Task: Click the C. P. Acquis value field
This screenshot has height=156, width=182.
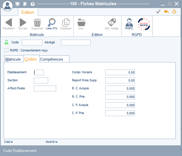Action: [x=120, y=105]
